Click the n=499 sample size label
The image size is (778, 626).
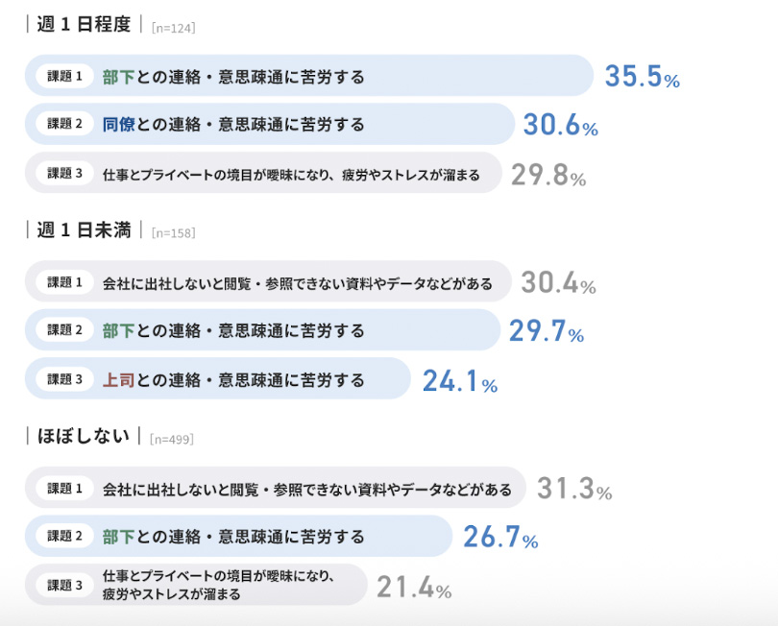pyautogui.click(x=172, y=440)
